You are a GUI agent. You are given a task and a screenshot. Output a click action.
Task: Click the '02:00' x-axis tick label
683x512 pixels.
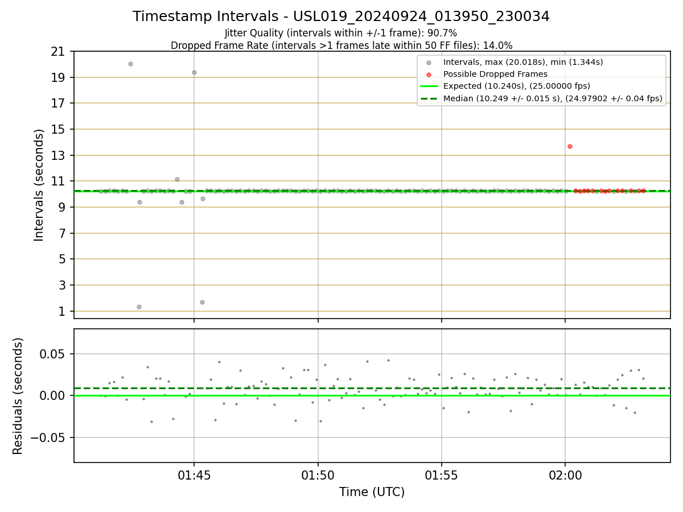(565, 474)
